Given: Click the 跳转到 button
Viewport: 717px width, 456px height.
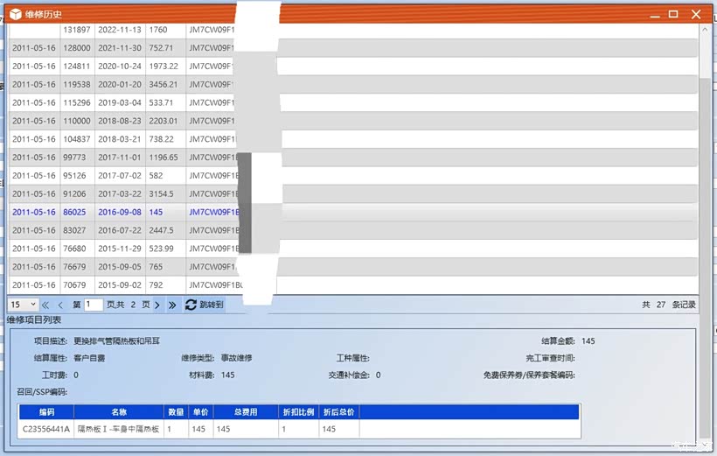Looking at the screenshot, I should (x=212, y=305).
